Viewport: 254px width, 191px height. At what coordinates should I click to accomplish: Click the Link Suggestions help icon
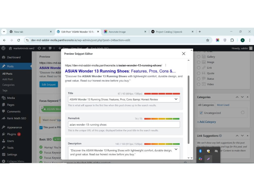(x=220, y=136)
